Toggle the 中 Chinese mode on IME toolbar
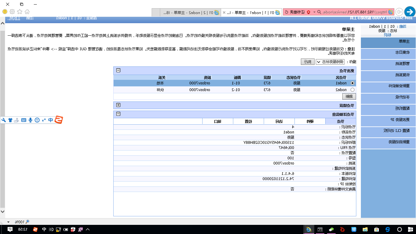The height and width of the screenshot is (234, 416). tap(51, 120)
